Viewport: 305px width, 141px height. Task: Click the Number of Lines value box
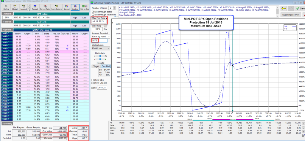111,8
